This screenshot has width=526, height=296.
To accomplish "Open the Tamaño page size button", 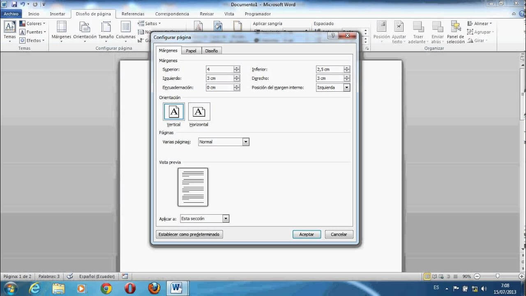I will pos(106,30).
